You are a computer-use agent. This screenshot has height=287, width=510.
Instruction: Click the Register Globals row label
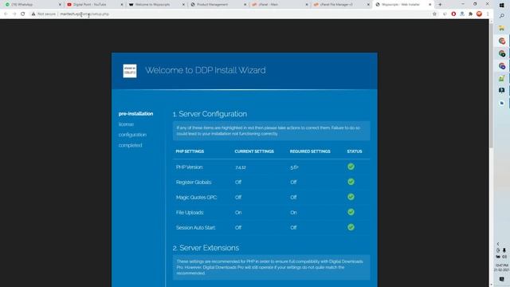[194, 183]
